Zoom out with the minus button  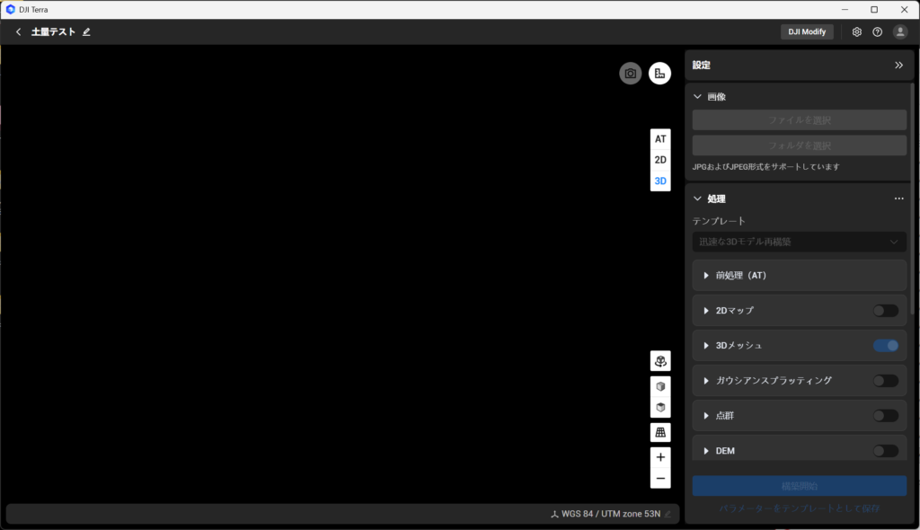click(x=660, y=479)
